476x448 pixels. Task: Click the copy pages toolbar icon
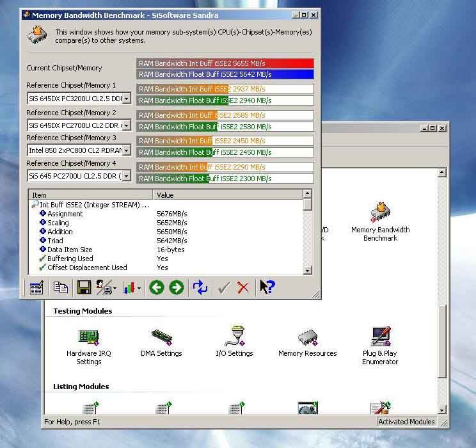60,287
